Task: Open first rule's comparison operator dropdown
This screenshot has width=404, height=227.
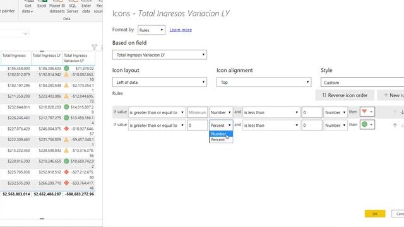Action: (x=157, y=112)
